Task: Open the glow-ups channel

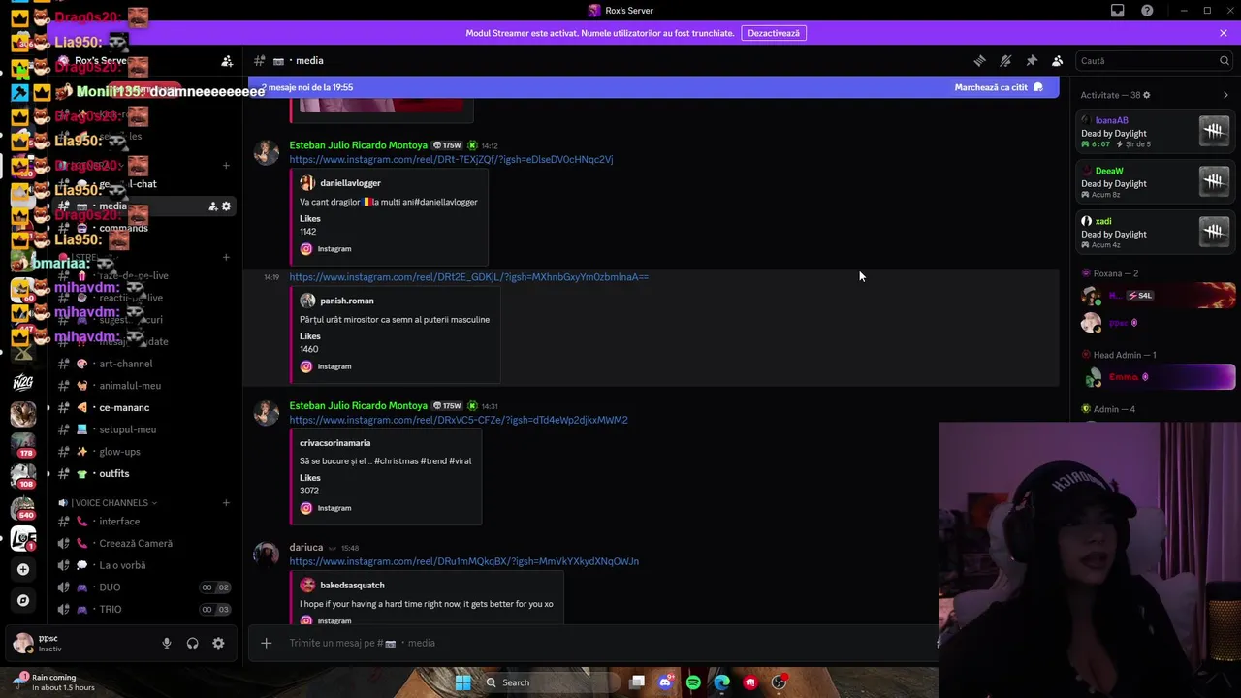Action: coord(143,452)
